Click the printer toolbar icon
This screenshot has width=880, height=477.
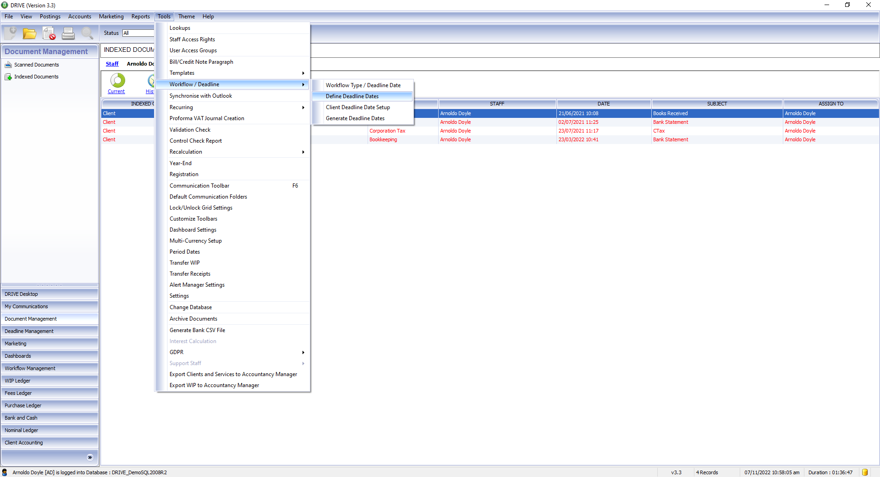68,33
